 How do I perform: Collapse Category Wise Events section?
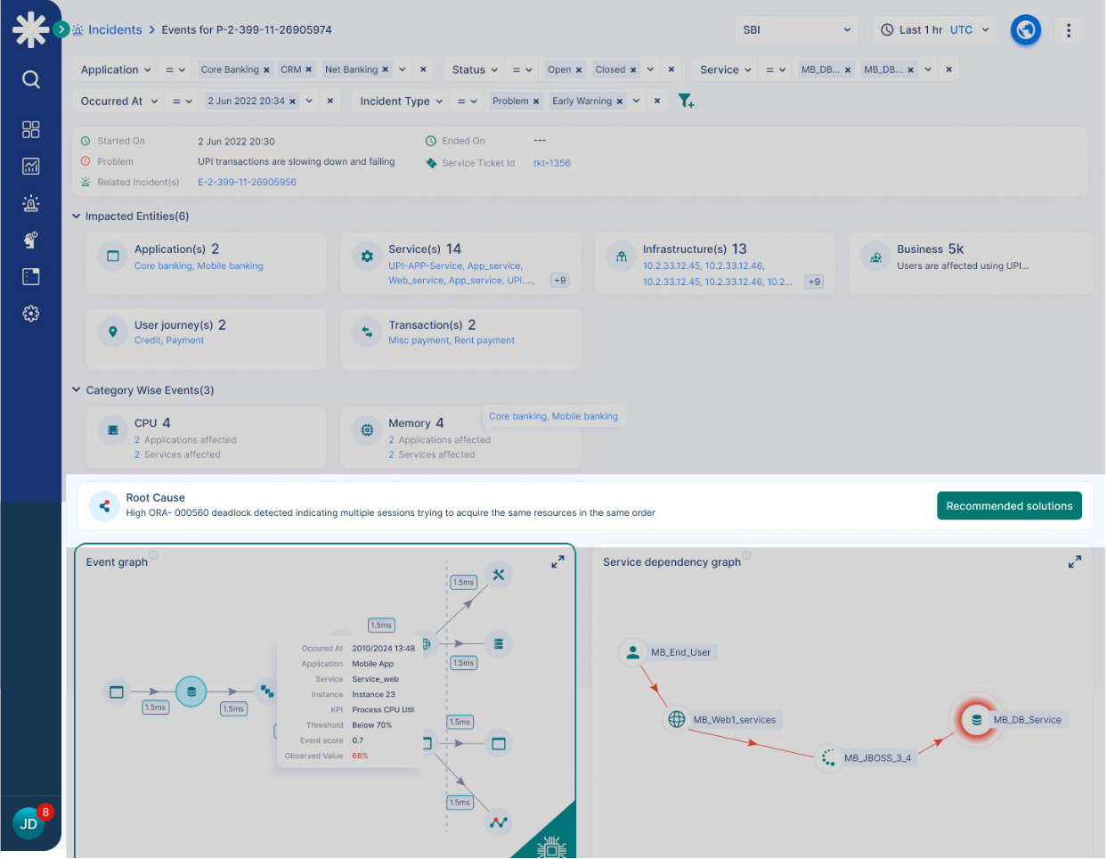[x=77, y=390]
